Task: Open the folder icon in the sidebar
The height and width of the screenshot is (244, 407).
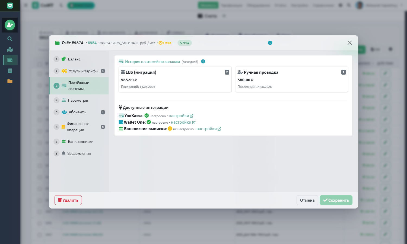Action: [x=10, y=81]
